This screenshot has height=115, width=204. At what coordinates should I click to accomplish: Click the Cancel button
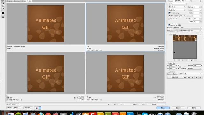point(178,108)
